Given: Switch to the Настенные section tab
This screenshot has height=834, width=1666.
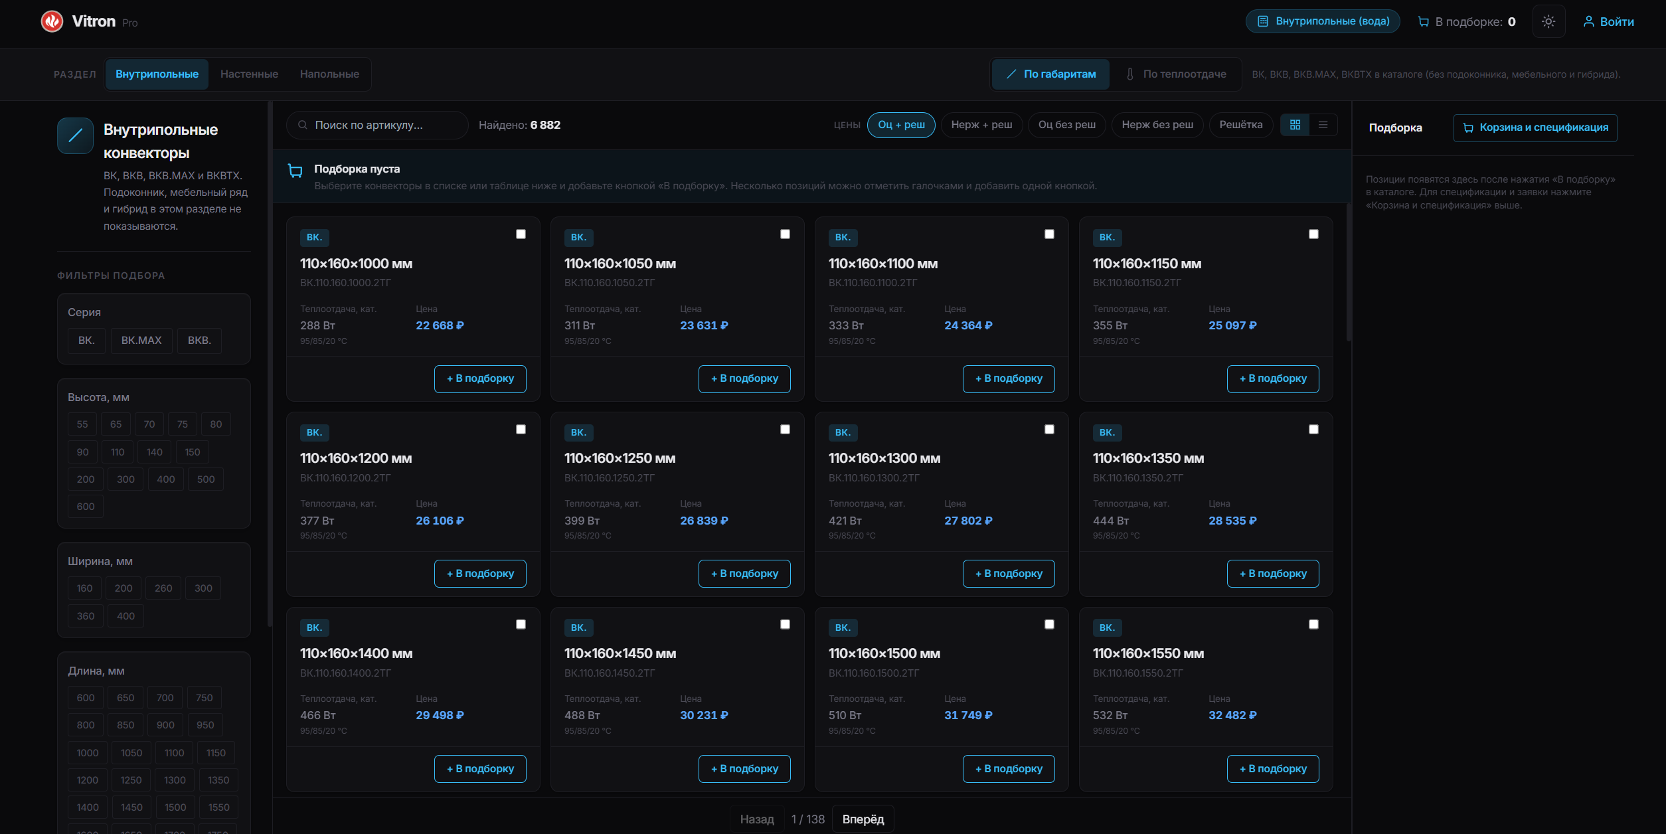Looking at the screenshot, I should [249, 74].
